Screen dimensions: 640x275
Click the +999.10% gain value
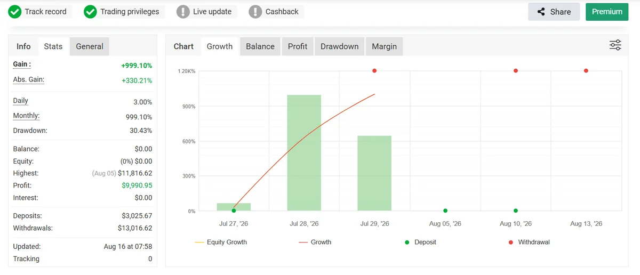pos(137,66)
